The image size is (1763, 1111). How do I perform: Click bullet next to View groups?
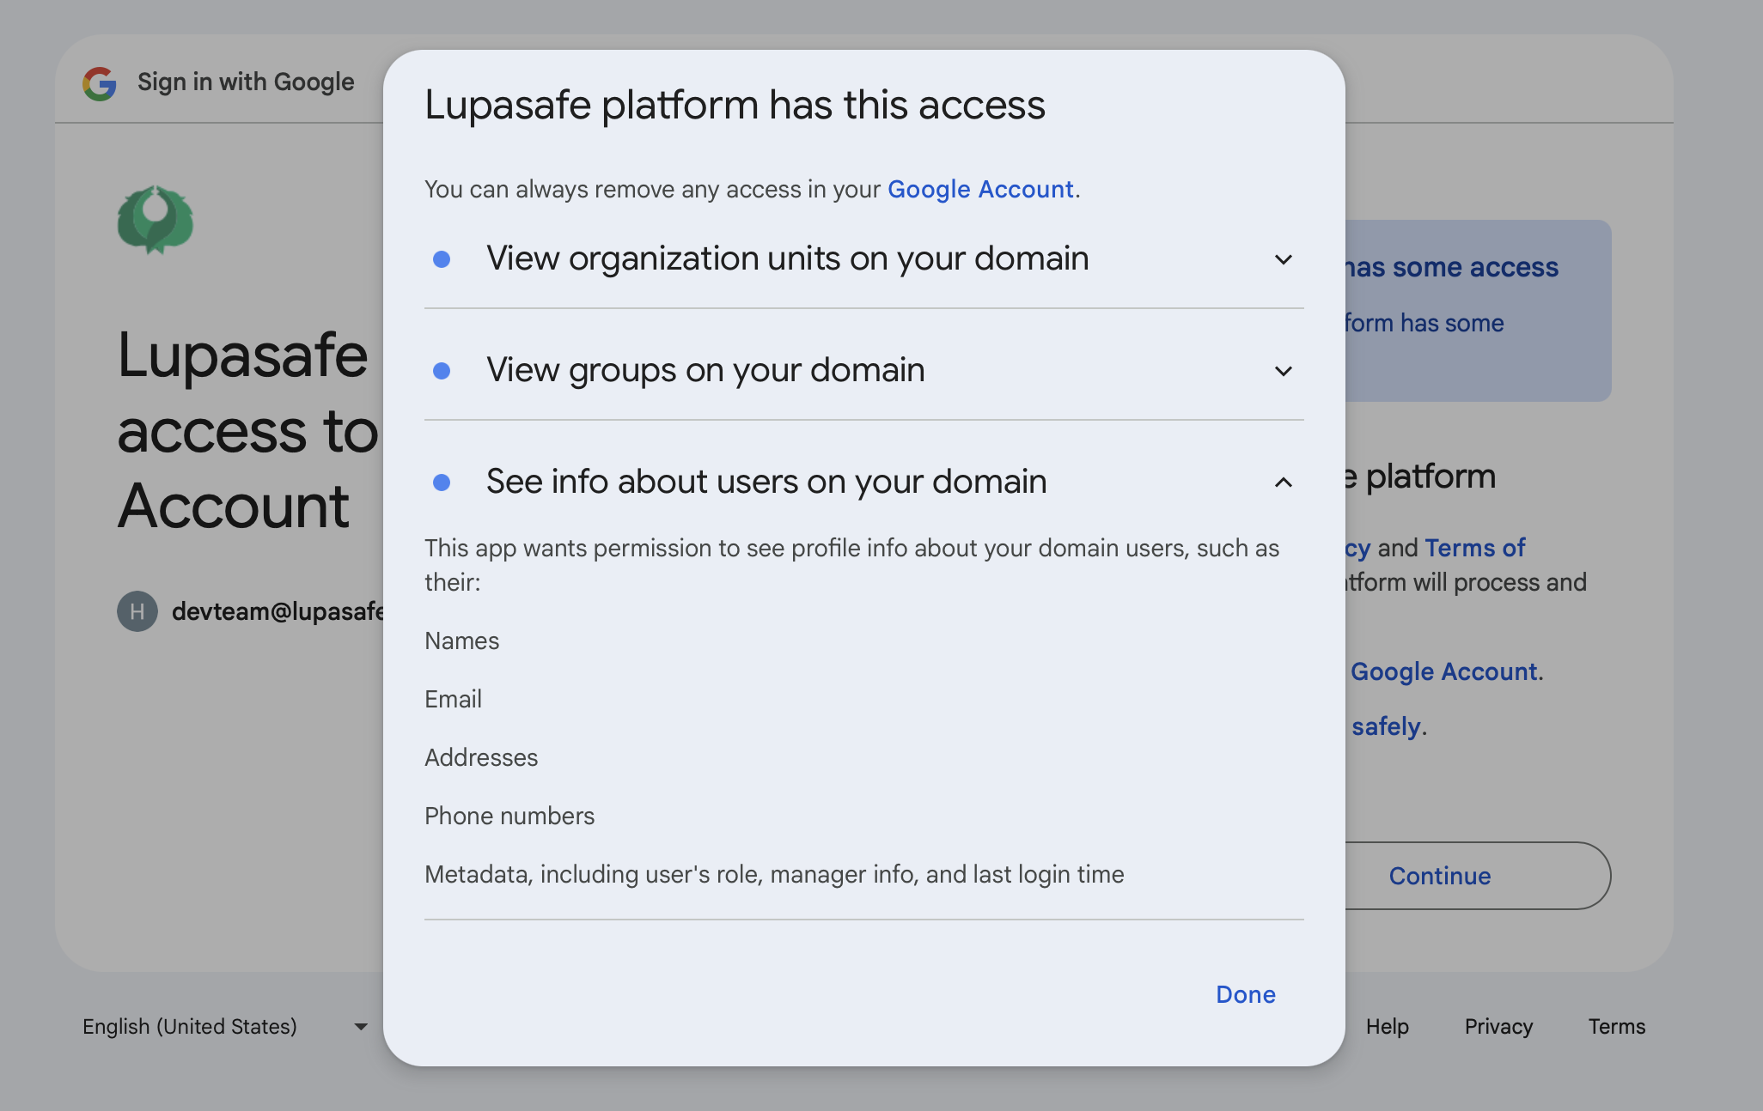(442, 371)
